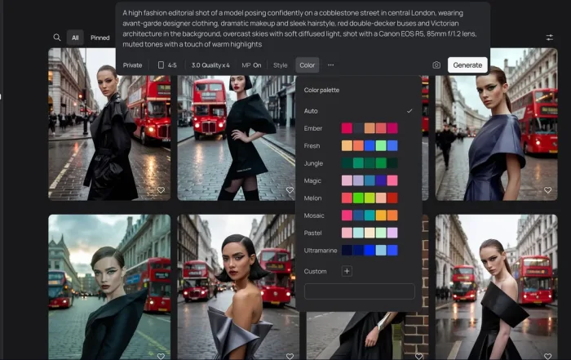Click into the prompt text describing London editorial
The image size is (571, 360).
(299, 29)
